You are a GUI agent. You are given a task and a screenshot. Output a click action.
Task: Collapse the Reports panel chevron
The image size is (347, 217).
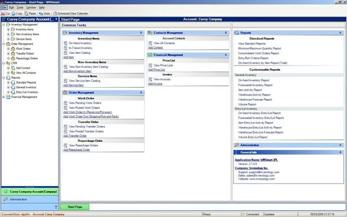pos(340,33)
